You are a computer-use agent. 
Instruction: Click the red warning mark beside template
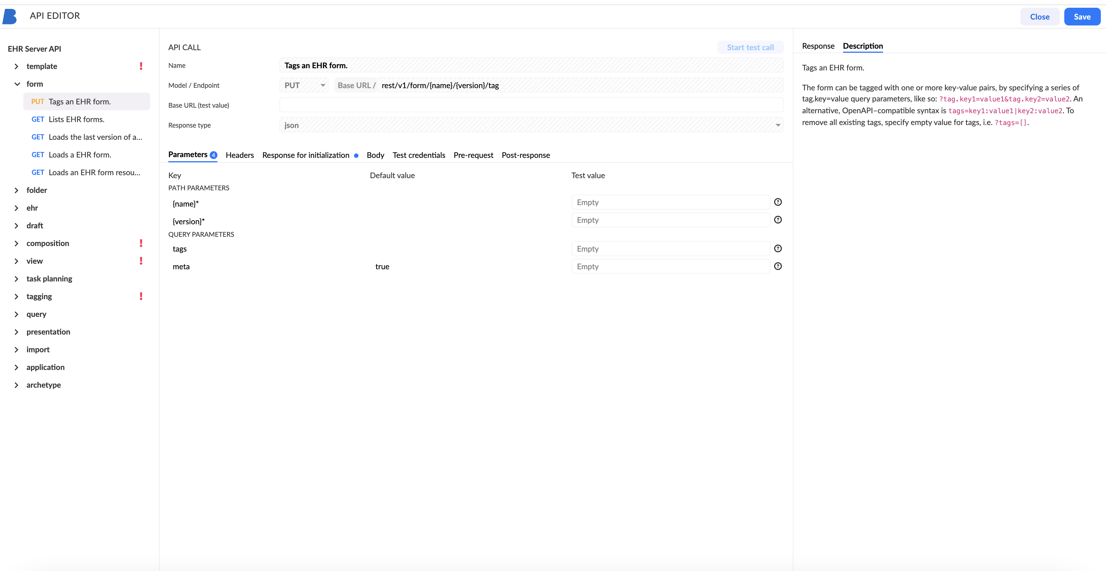141,66
